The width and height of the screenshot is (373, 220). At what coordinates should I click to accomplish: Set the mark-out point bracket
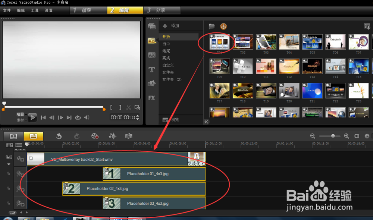pos(120,107)
